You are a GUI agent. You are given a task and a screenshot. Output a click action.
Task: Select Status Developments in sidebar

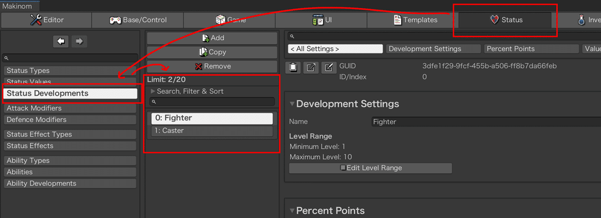click(x=70, y=93)
